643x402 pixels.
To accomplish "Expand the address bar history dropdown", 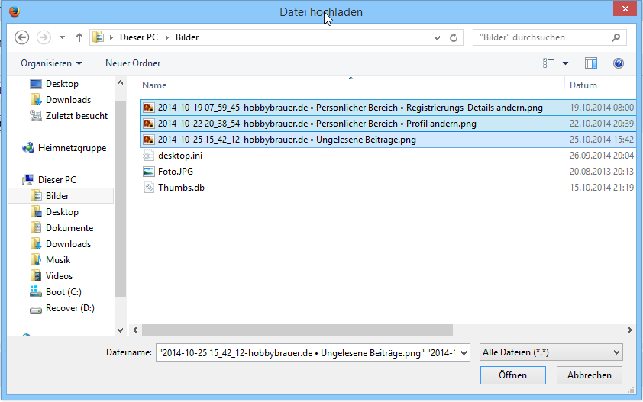I will pyautogui.click(x=436, y=37).
